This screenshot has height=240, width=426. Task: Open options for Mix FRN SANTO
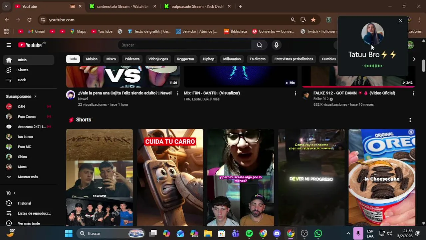point(295,93)
